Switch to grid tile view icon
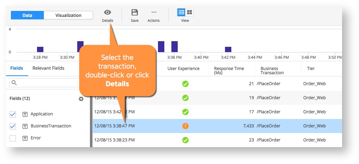Screen dimensions: 359x164 [190, 12]
